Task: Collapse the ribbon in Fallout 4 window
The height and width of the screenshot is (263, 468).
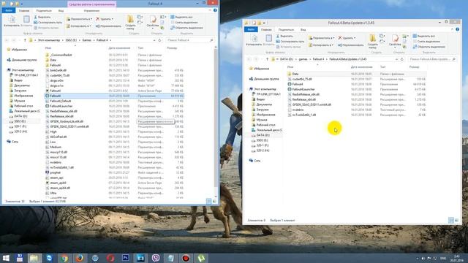Action: tap(210, 10)
